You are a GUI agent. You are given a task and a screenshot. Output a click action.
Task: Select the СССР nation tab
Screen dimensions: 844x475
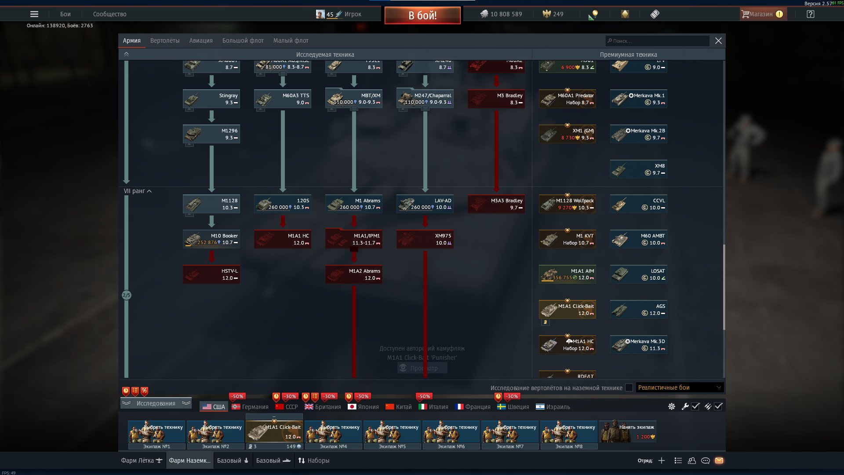click(x=287, y=407)
